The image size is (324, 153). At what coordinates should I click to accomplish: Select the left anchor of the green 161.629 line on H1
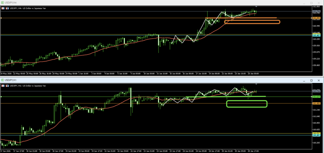tap(1, 96)
